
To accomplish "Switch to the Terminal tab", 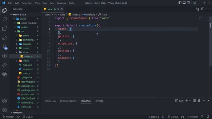I will click(x=86, y=101).
